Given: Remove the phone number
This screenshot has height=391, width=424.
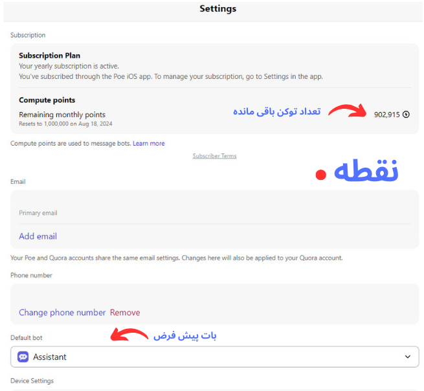Looking at the screenshot, I should pos(125,312).
